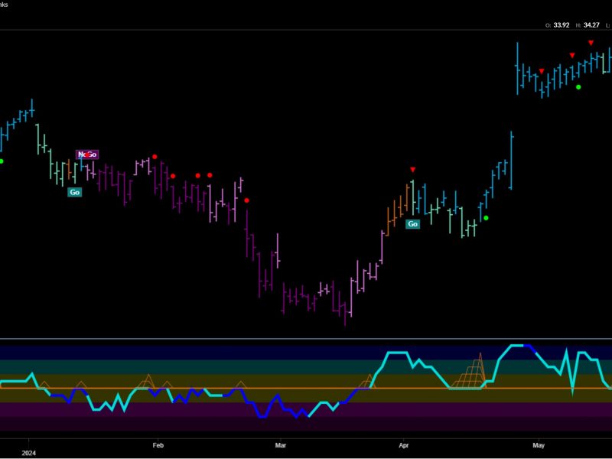The height and width of the screenshot is (459, 612).
Task: Click the green dot in late April
Action: click(x=486, y=218)
